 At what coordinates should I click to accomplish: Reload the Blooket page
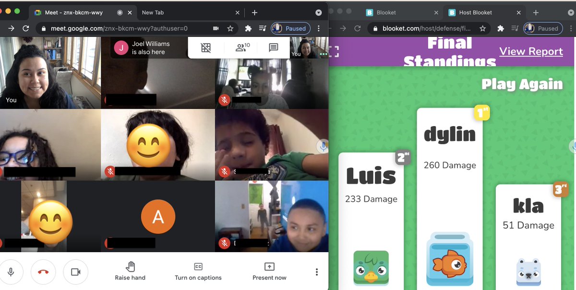(357, 28)
